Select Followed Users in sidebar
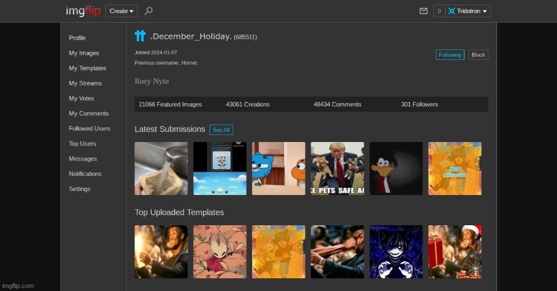The image size is (557, 291). (89, 129)
